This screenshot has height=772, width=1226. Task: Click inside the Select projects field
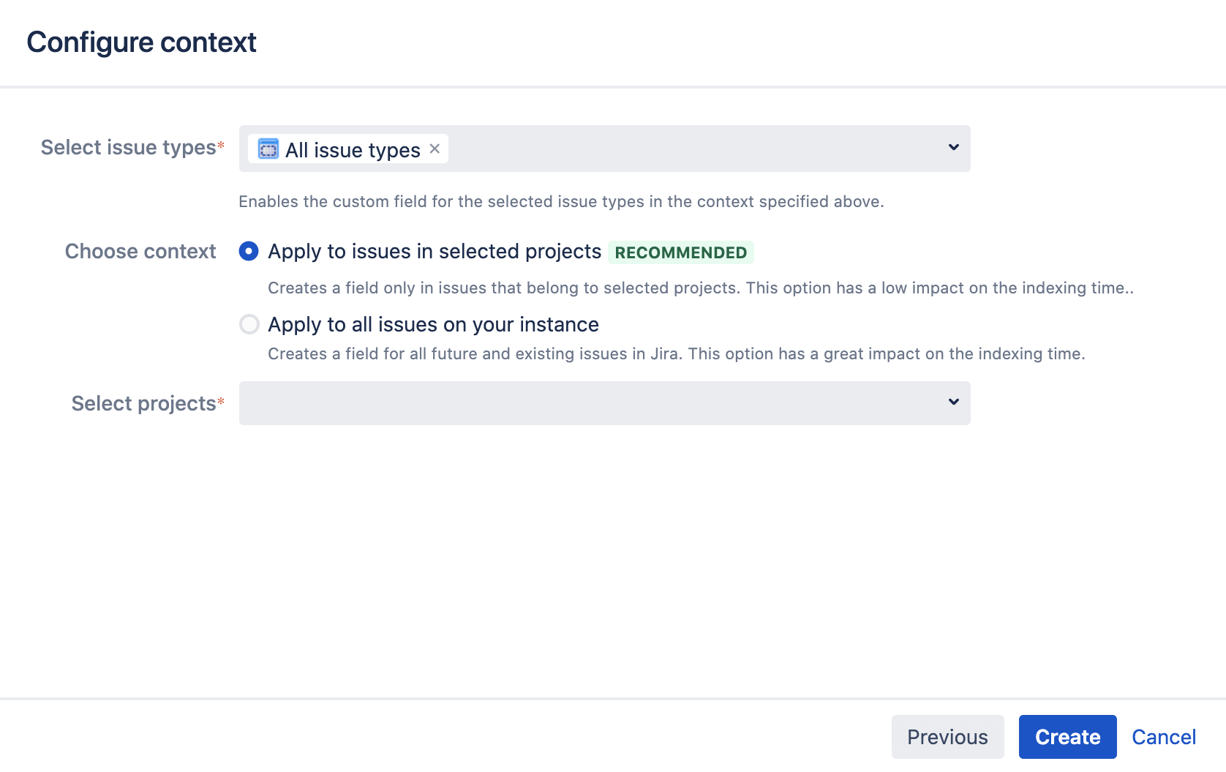512,403
